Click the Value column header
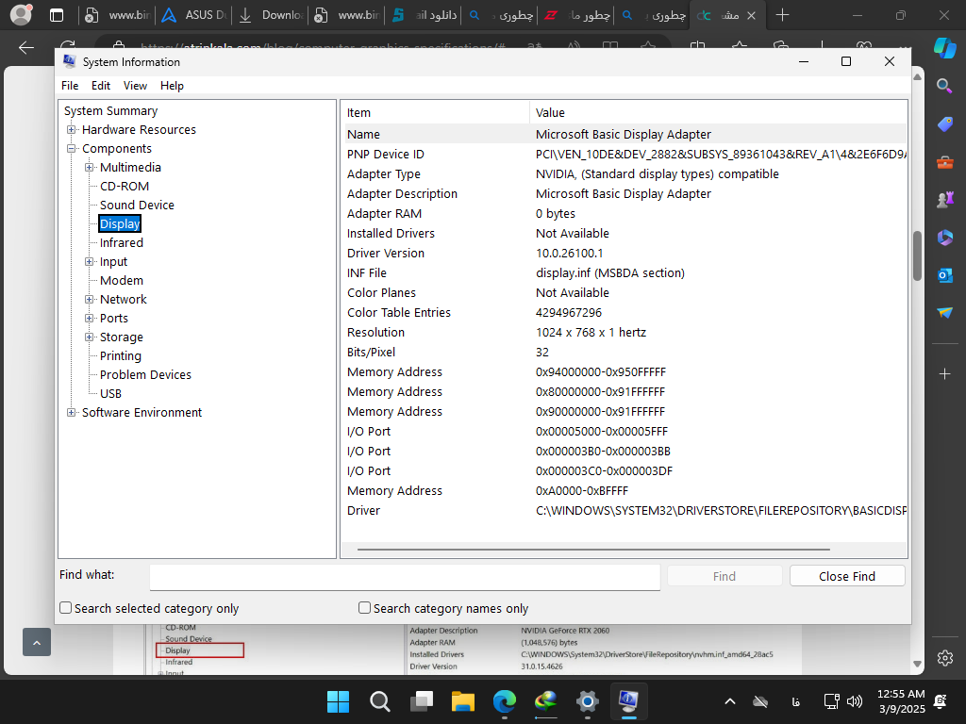The image size is (966, 724). click(x=718, y=113)
